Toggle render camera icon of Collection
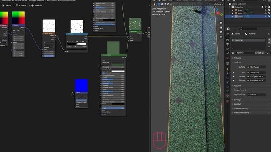 point(269,7)
